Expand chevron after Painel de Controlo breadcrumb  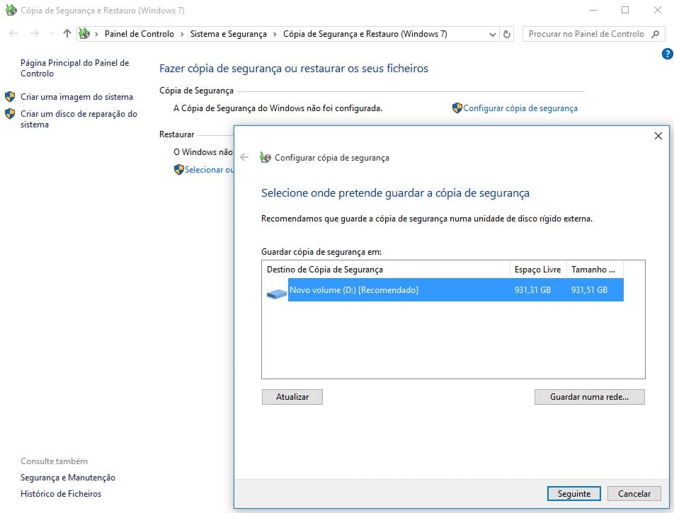tap(182, 35)
